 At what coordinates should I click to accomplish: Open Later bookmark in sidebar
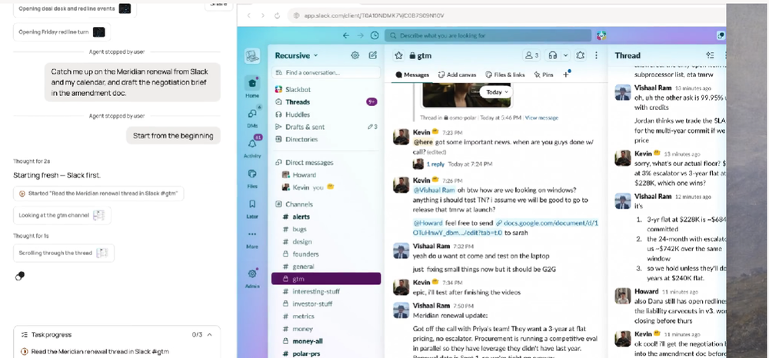point(252,207)
